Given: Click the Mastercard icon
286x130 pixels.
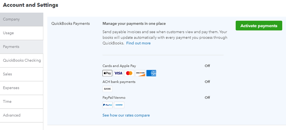Looking at the screenshot, I should [129, 73].
